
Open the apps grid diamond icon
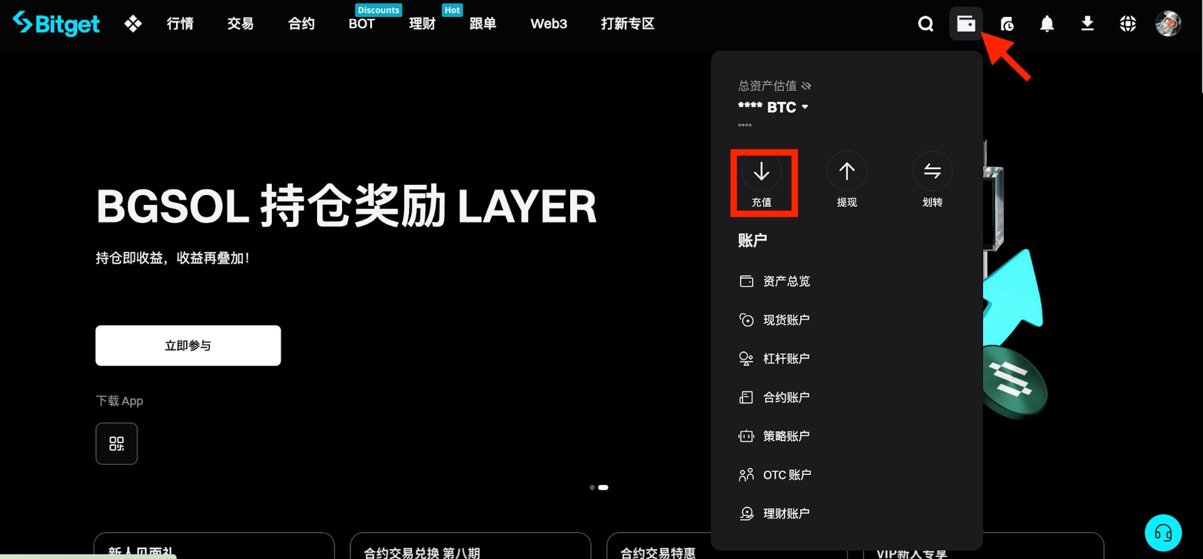[x=133, y=24]
